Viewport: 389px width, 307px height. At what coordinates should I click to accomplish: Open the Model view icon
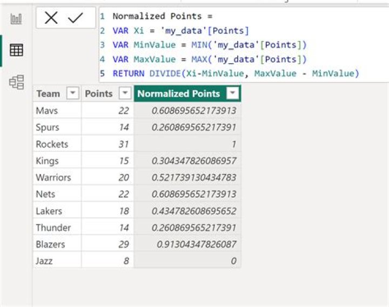click(16, 82)
